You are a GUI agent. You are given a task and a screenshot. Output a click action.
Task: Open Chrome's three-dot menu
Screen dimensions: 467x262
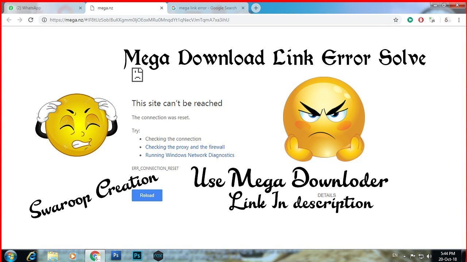click(459, 20)
